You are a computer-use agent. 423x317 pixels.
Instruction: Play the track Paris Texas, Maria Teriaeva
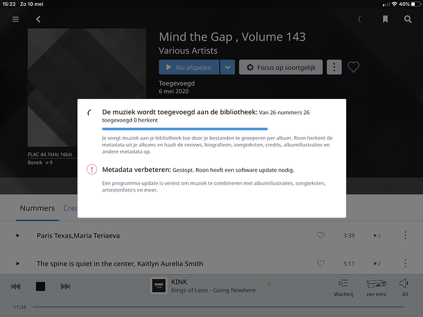pos(18,235)
